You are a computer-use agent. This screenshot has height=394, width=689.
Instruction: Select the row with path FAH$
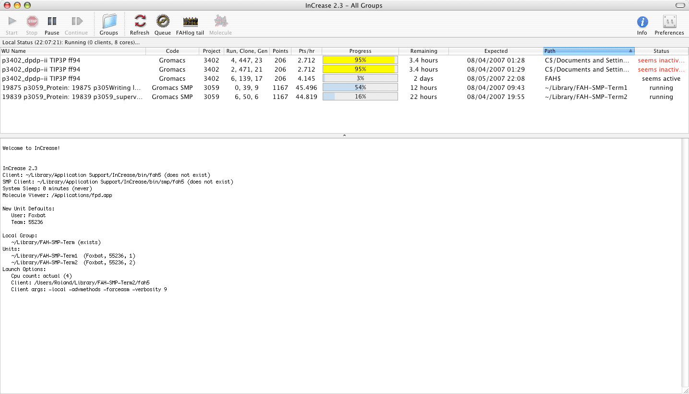pyautogui.click(x=344, y=78)
